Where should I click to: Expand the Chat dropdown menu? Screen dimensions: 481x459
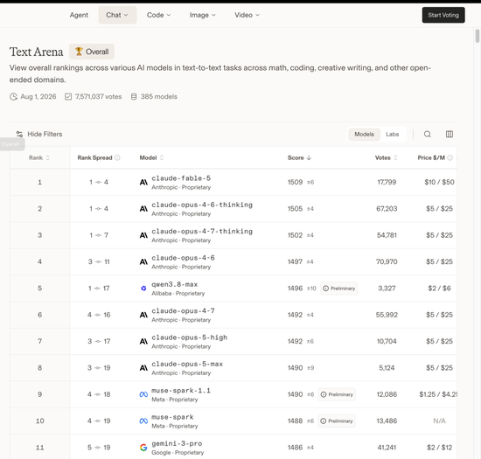coord(117,15)
